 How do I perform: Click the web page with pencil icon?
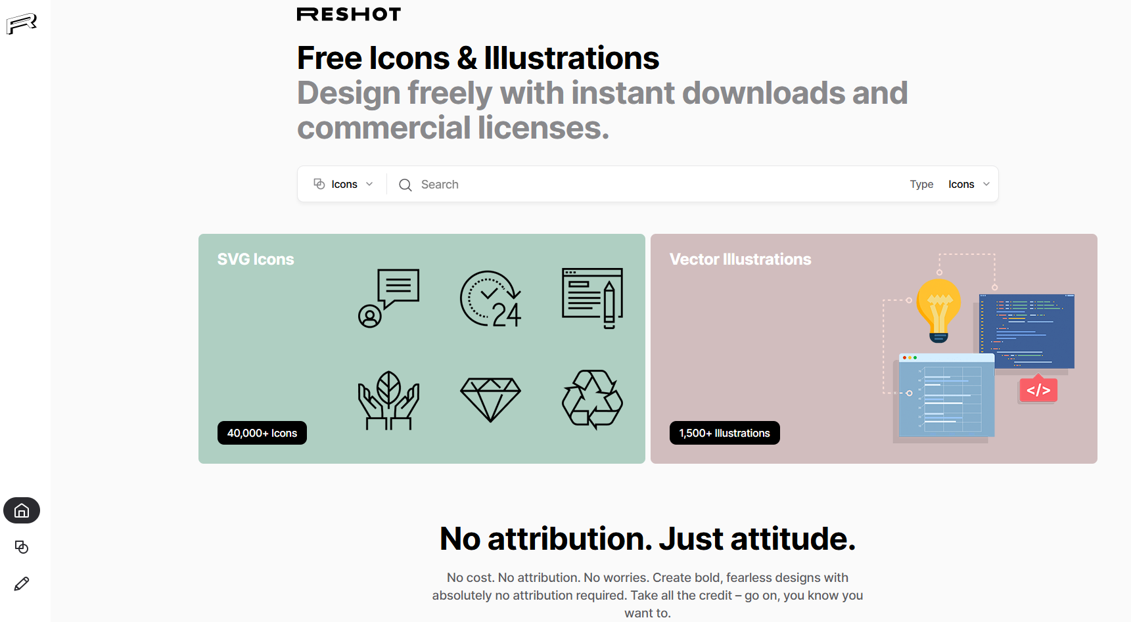pos(592,298)
